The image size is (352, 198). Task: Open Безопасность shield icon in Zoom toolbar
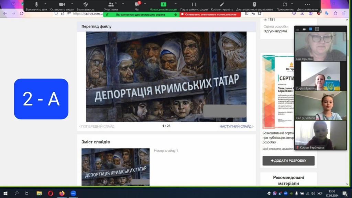(x=86, y=4)
